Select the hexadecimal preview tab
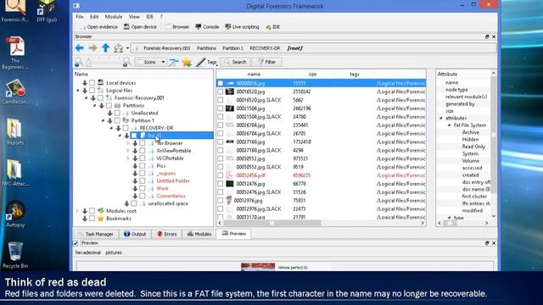This screenshot has height=305, width=543. point(88,252)
